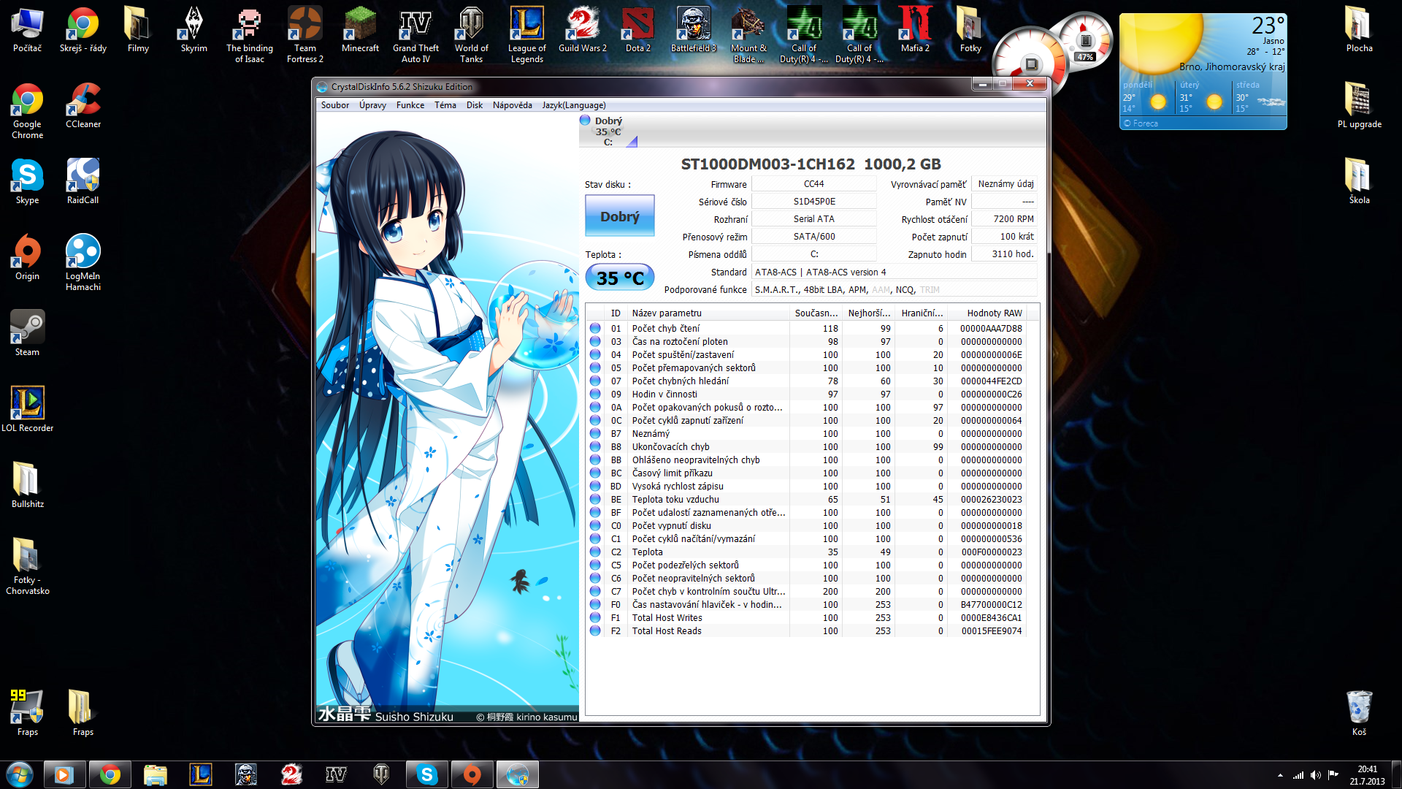This screenshot has height=789, width=1402.
Task: Click the Dobrý disk status button
Action: click(619, 216)
